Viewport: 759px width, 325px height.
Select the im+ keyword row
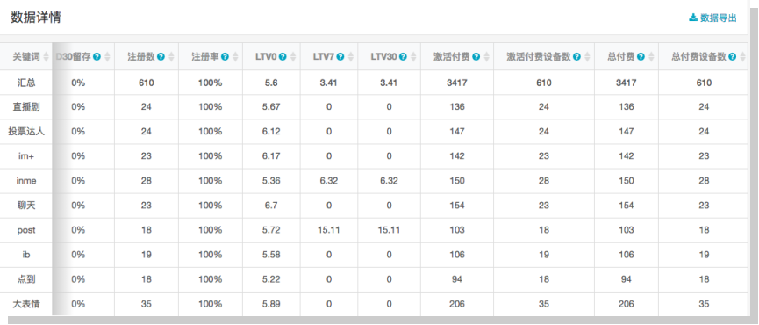coord(26,156)
